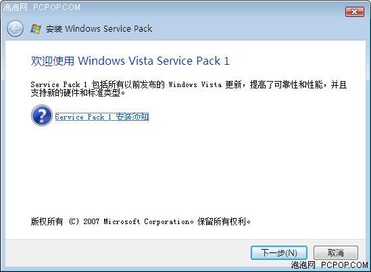371x272 pixels.
Task: Open the Service Pack 1 安装须知 link
Action: 102,117
